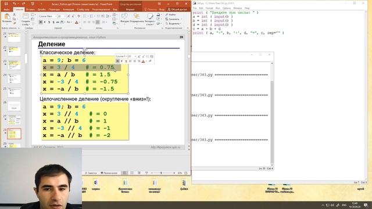Click the New Slide button
Viewport: 372px width, 209px height.
click(26, 19)
